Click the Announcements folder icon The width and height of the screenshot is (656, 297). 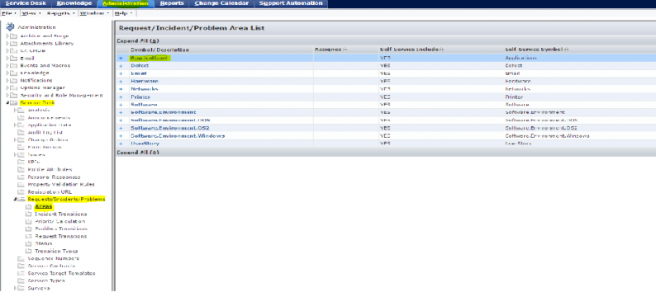[x=21, y=118]
